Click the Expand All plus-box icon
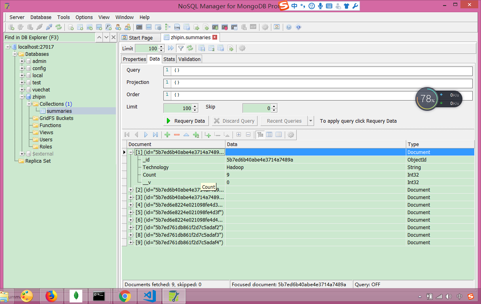 (x=239, y=135)
